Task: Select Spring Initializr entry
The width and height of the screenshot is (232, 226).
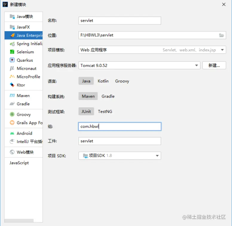Action: pos(24,44)
